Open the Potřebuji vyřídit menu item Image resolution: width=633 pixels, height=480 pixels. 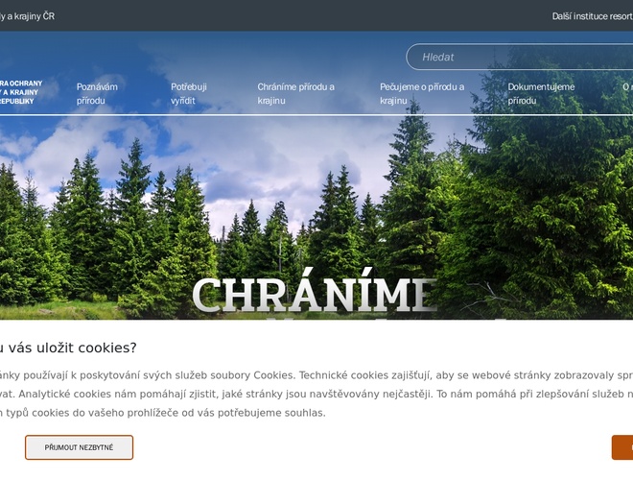[189, 93]
